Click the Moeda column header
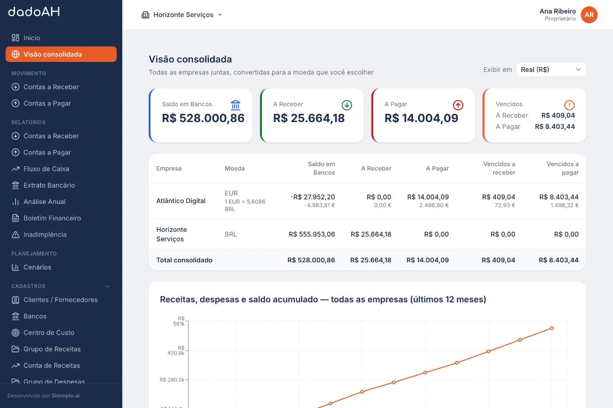This screenshot has width=613, height=408. 234,168
